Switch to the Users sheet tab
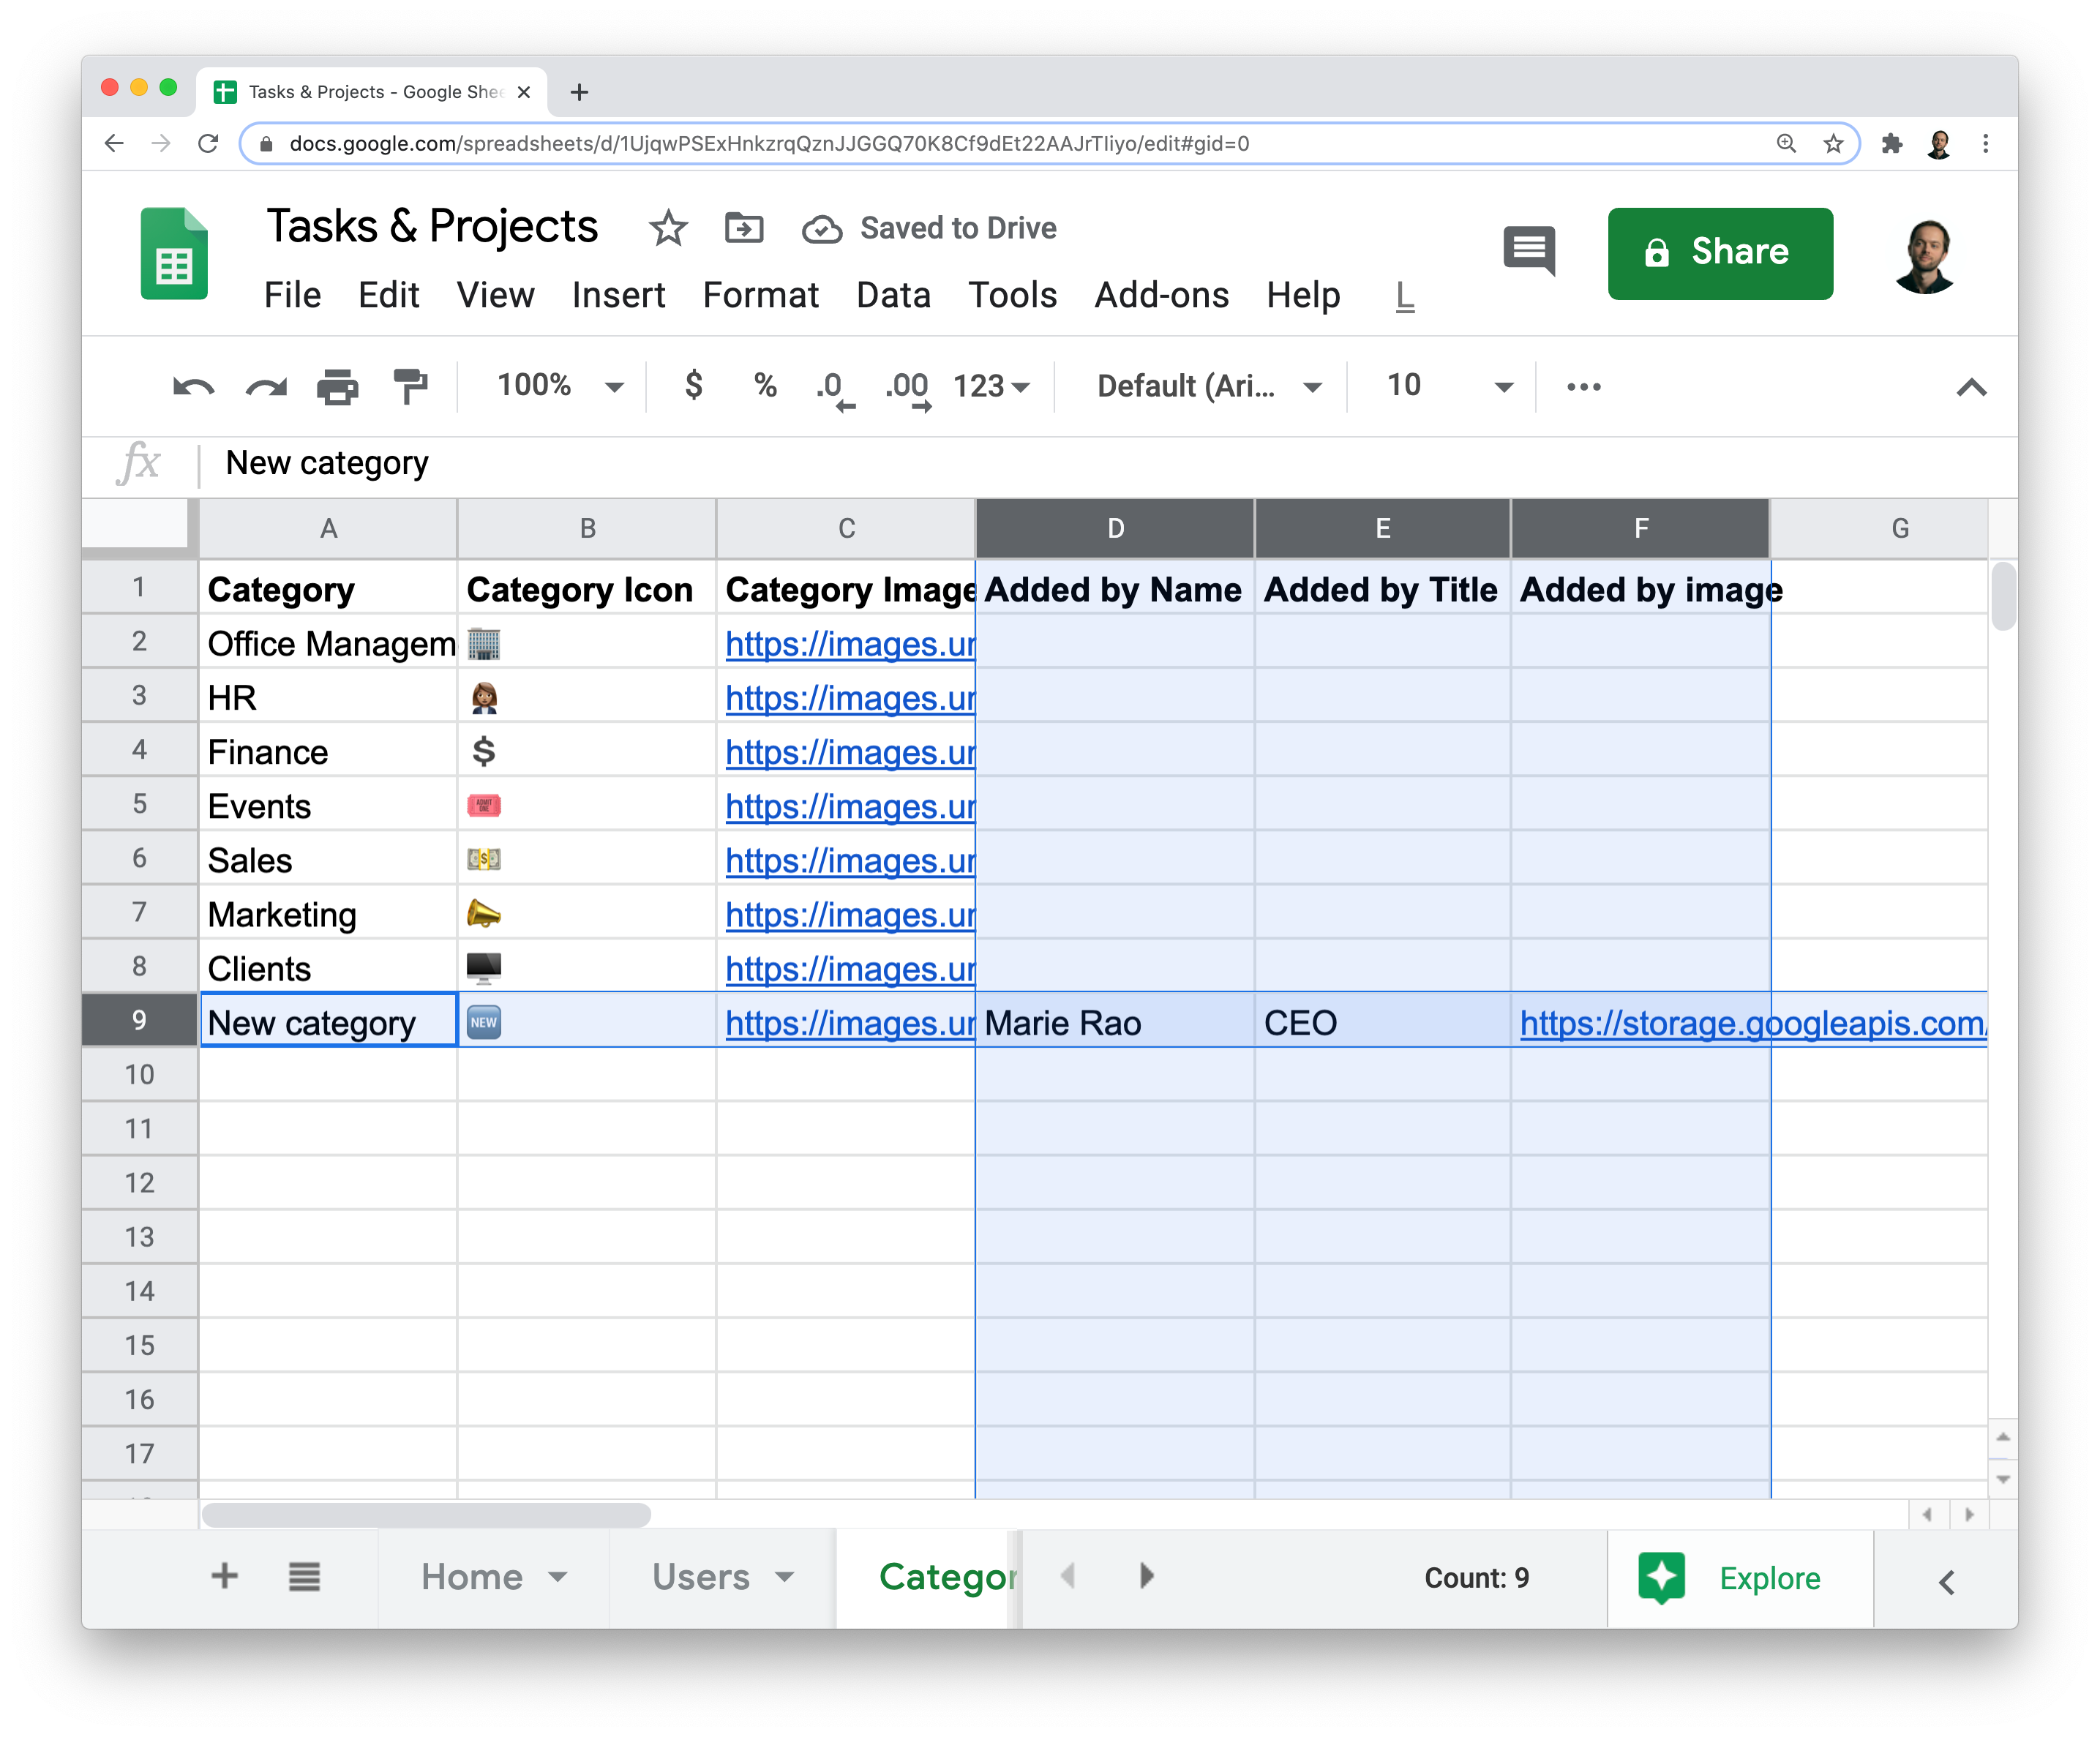The width and height of the screenshot is (2100, 1737). 700,1577
